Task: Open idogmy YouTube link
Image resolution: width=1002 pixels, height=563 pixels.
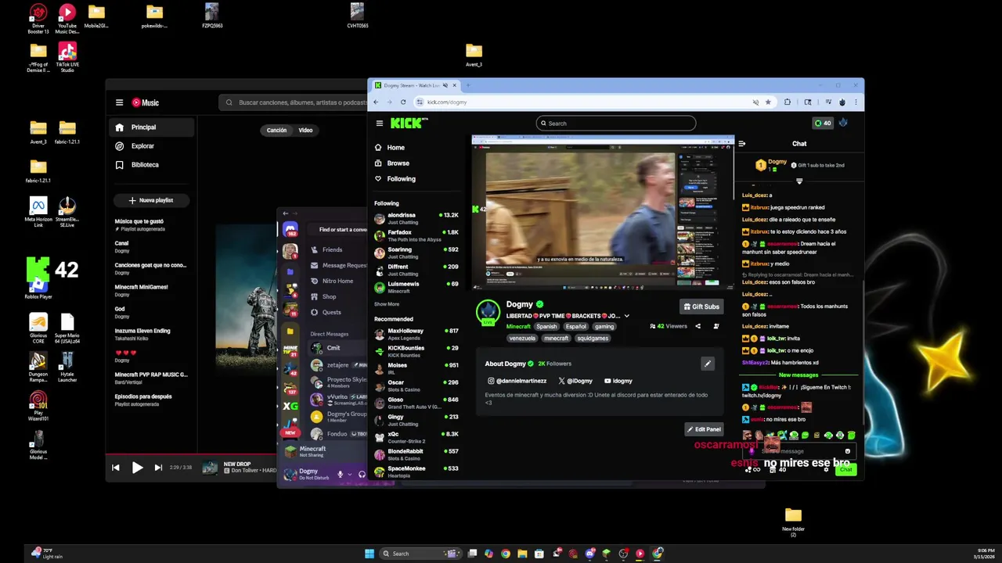Action: tap(618, 381)
